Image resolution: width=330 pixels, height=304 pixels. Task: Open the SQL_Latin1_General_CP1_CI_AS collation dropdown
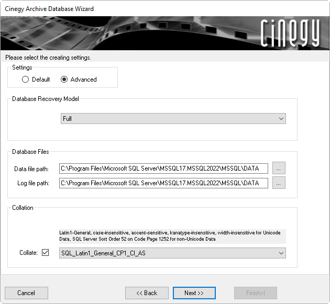click(x=172, y=253)
